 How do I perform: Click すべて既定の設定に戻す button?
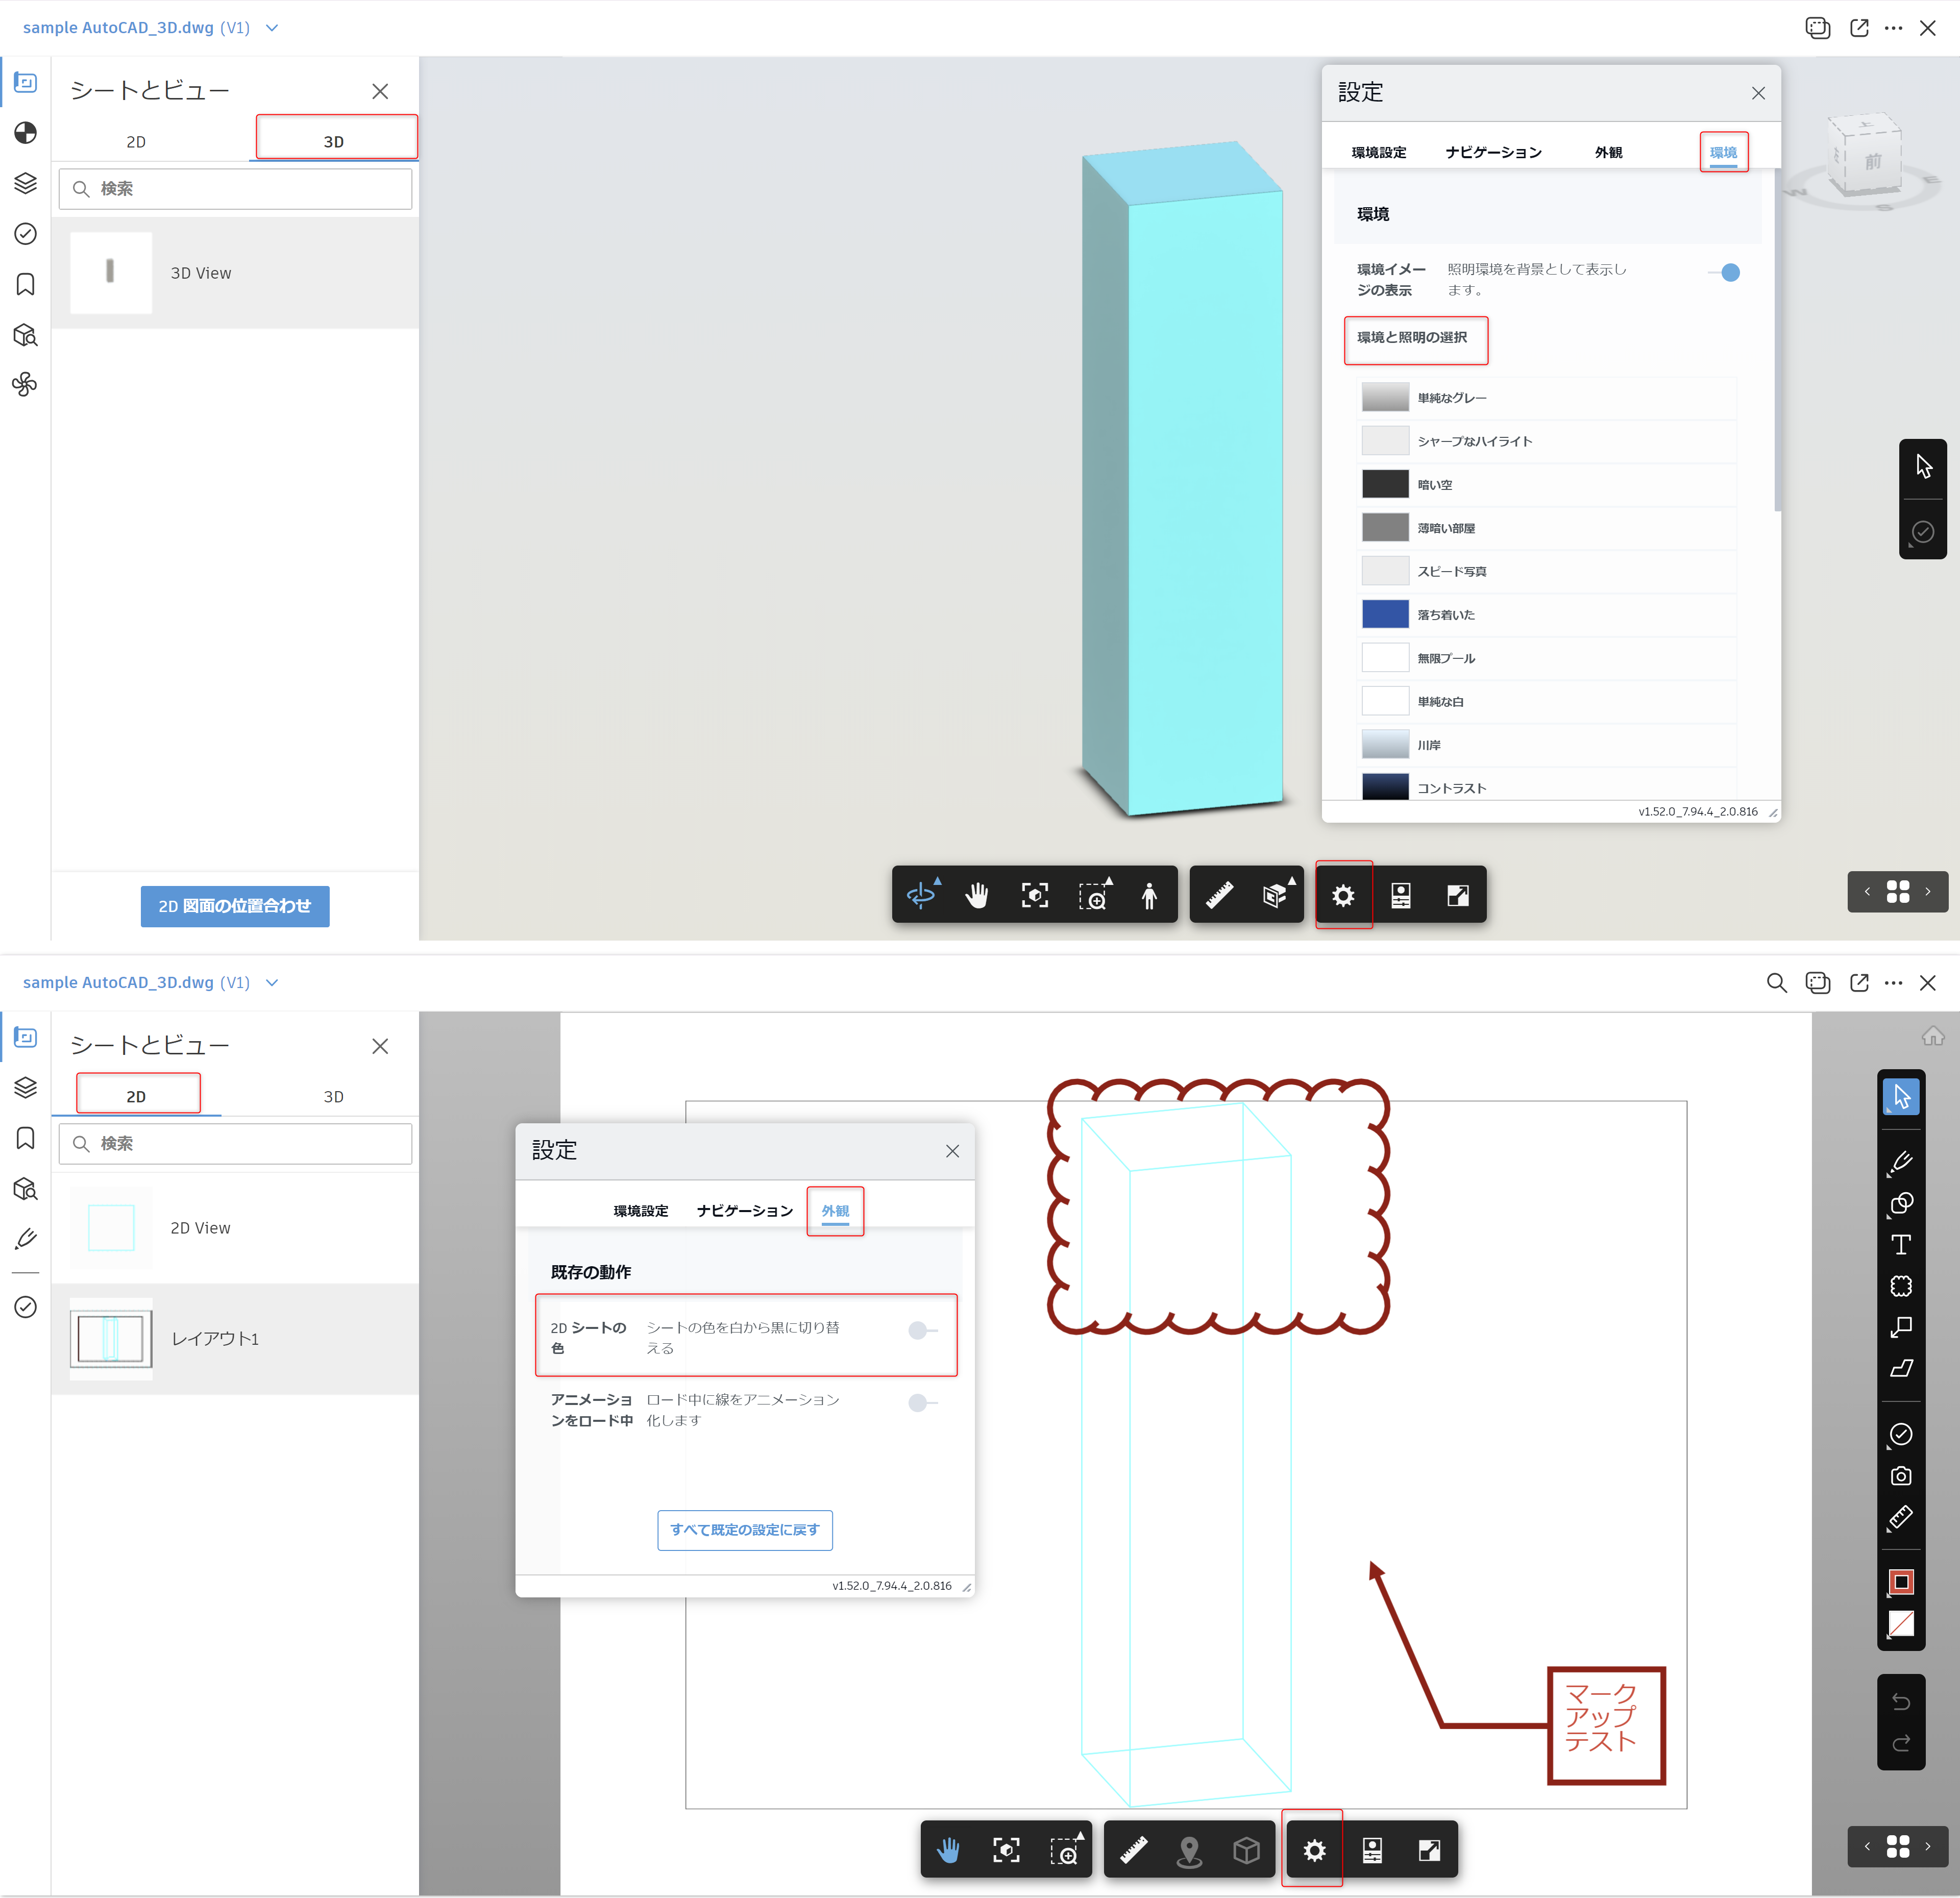[x=744, y=1530]
